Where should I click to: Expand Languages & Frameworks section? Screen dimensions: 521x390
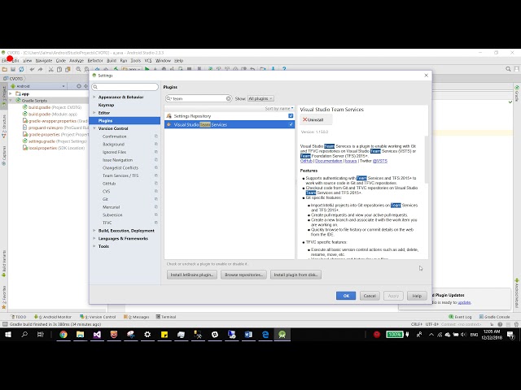94,238
